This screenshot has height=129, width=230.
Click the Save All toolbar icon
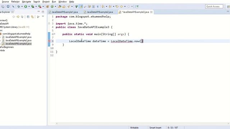pos(3,6)
